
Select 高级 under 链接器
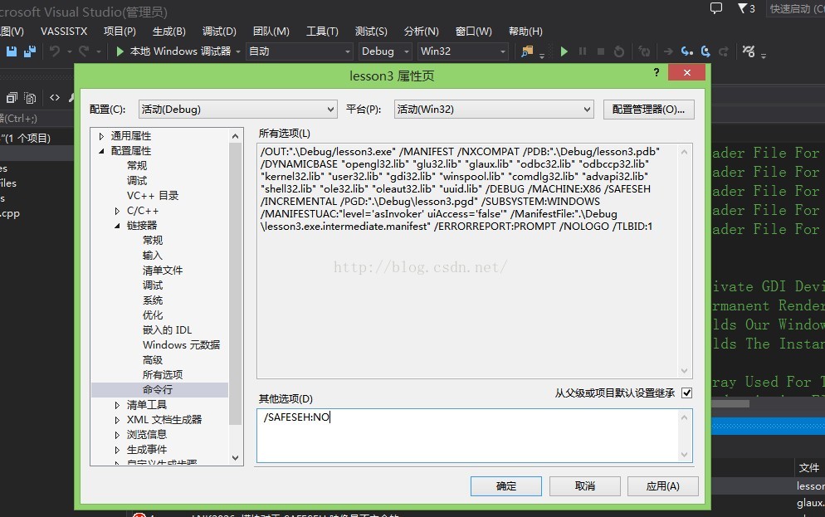[x=153, y=360]
